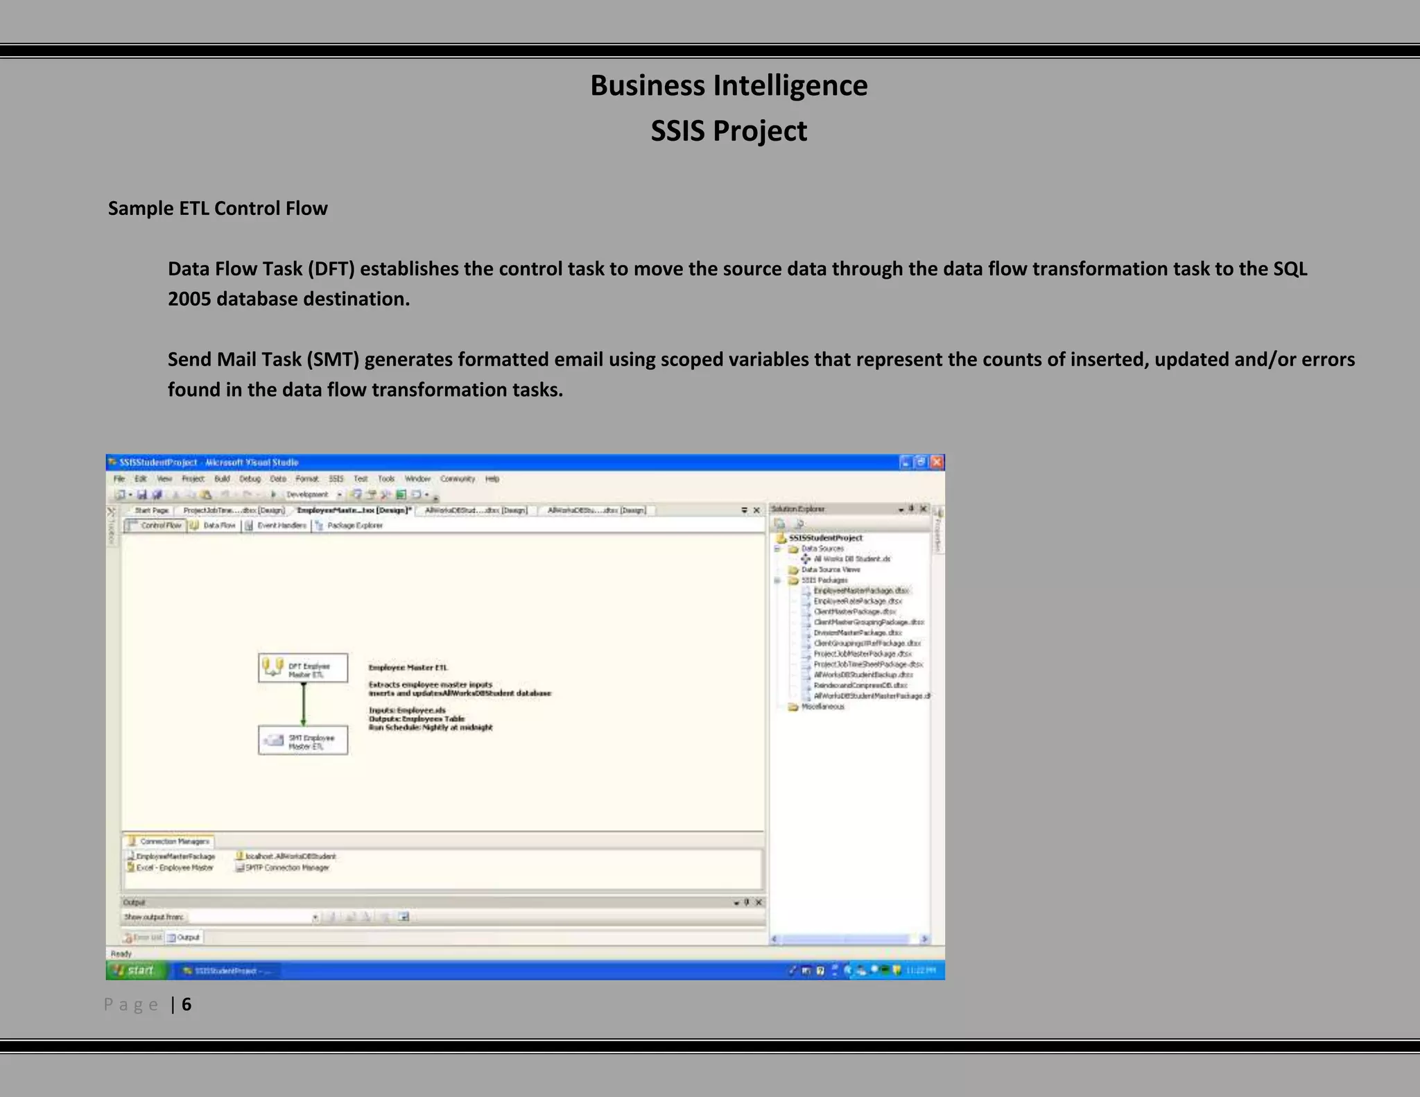Open the Help menu
1420x1097 pixels.
point(492,478)
